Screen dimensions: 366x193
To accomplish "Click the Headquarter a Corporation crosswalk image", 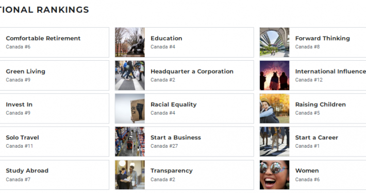I will pyautogui.click(x=130, y=76).
